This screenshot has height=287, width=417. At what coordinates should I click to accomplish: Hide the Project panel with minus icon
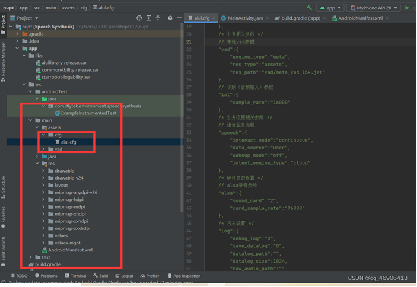179,18
